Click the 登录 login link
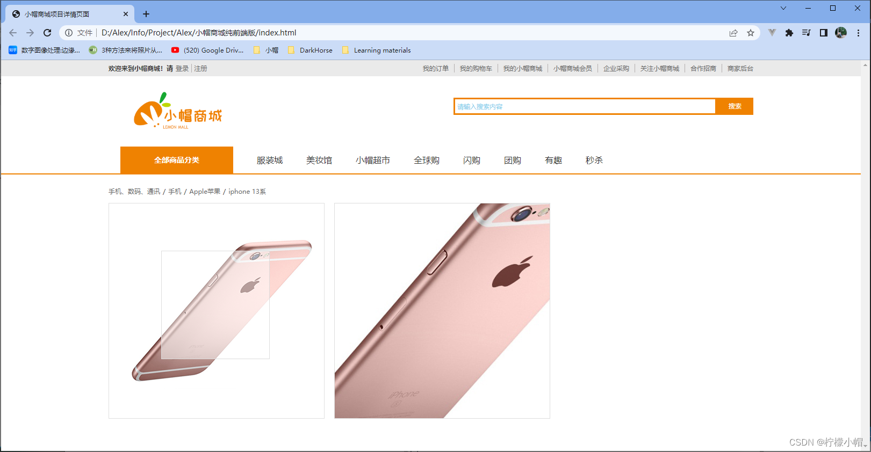The width and height of the screenshot is (871, 452). 182,69
